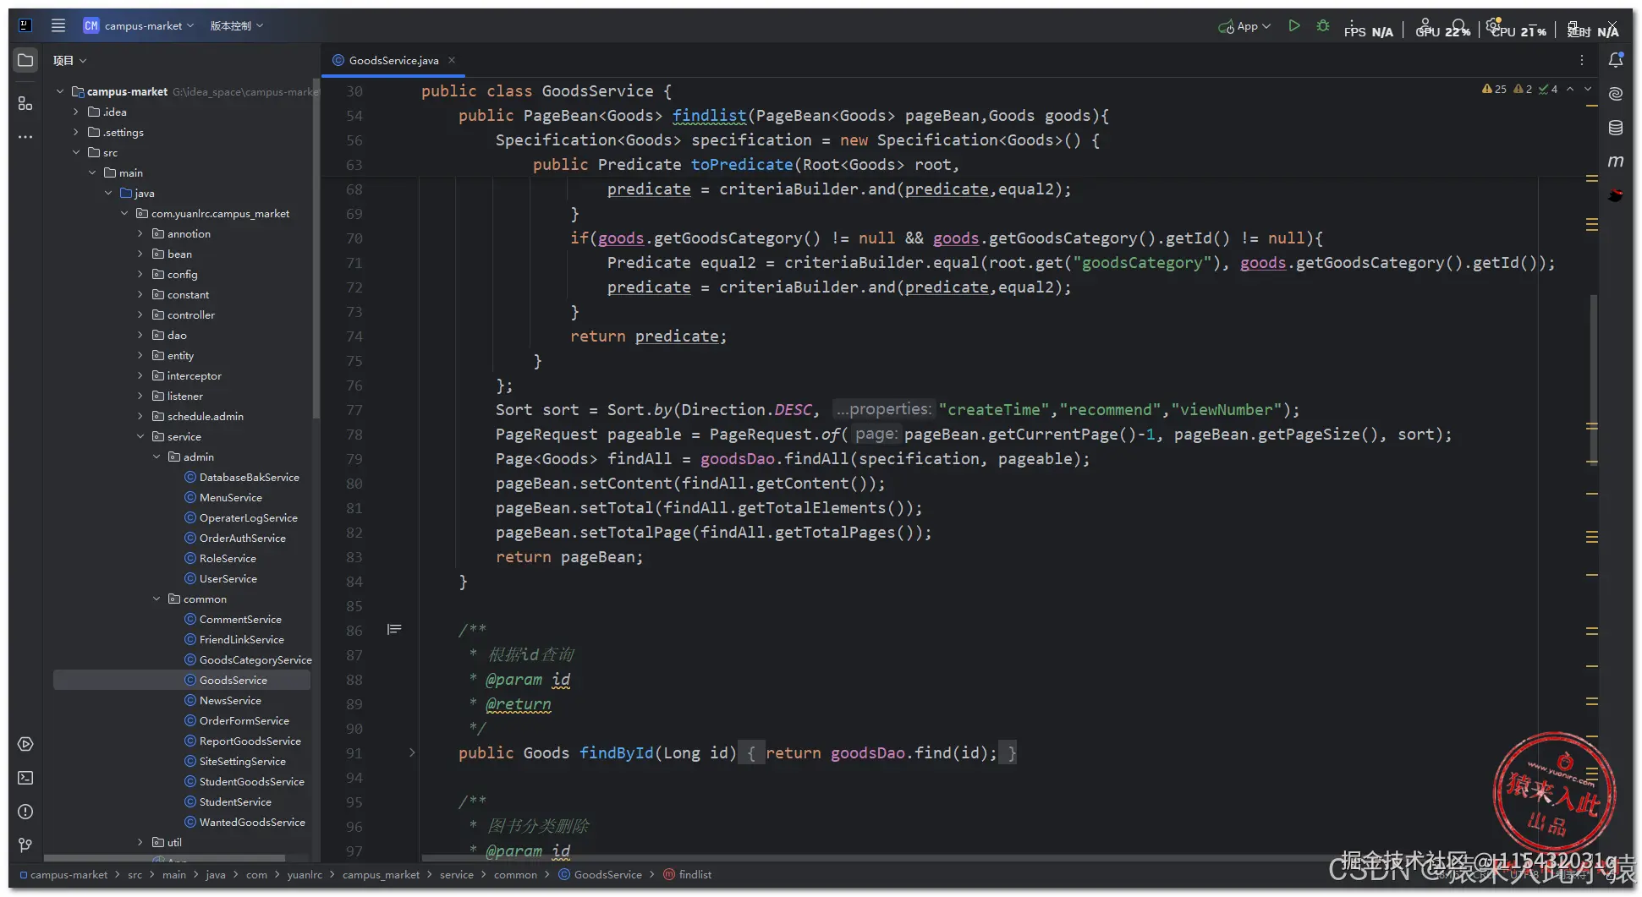Open editor tab options menu
This screenshot has width=1642, height=897.
pos(1582,60)
